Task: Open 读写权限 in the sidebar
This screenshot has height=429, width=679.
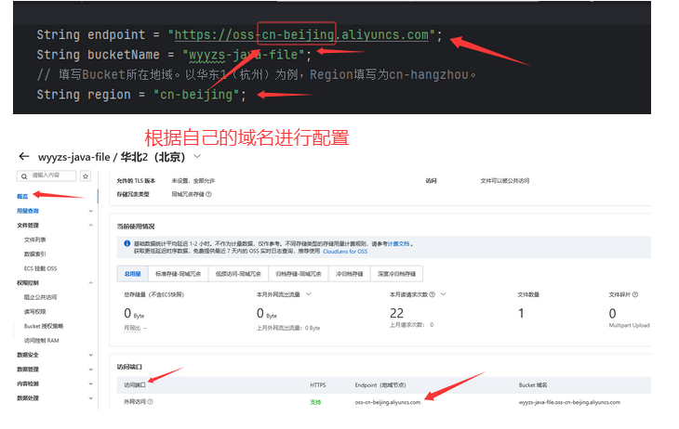Action: (x=35, y=312)
